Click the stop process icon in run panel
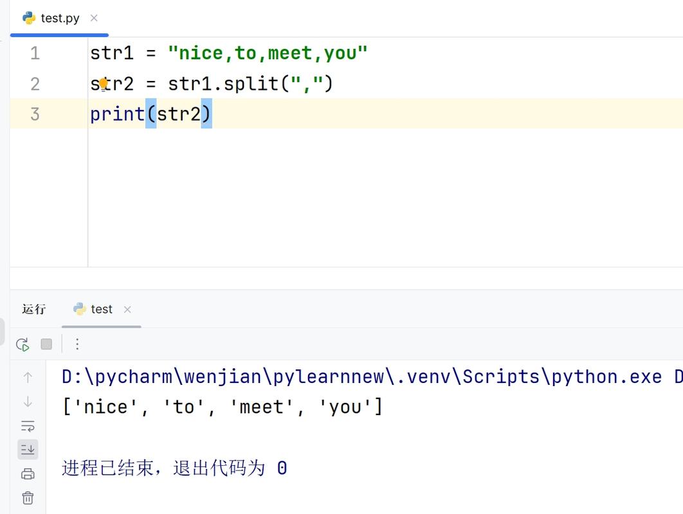 46,344
